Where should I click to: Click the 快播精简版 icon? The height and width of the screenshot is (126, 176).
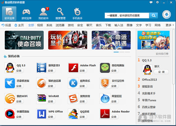click(10, 114)
